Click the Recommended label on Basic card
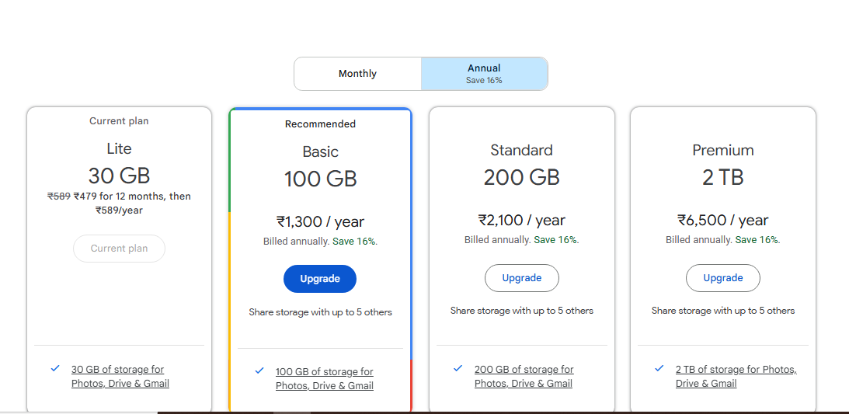 tap(320, 124)
